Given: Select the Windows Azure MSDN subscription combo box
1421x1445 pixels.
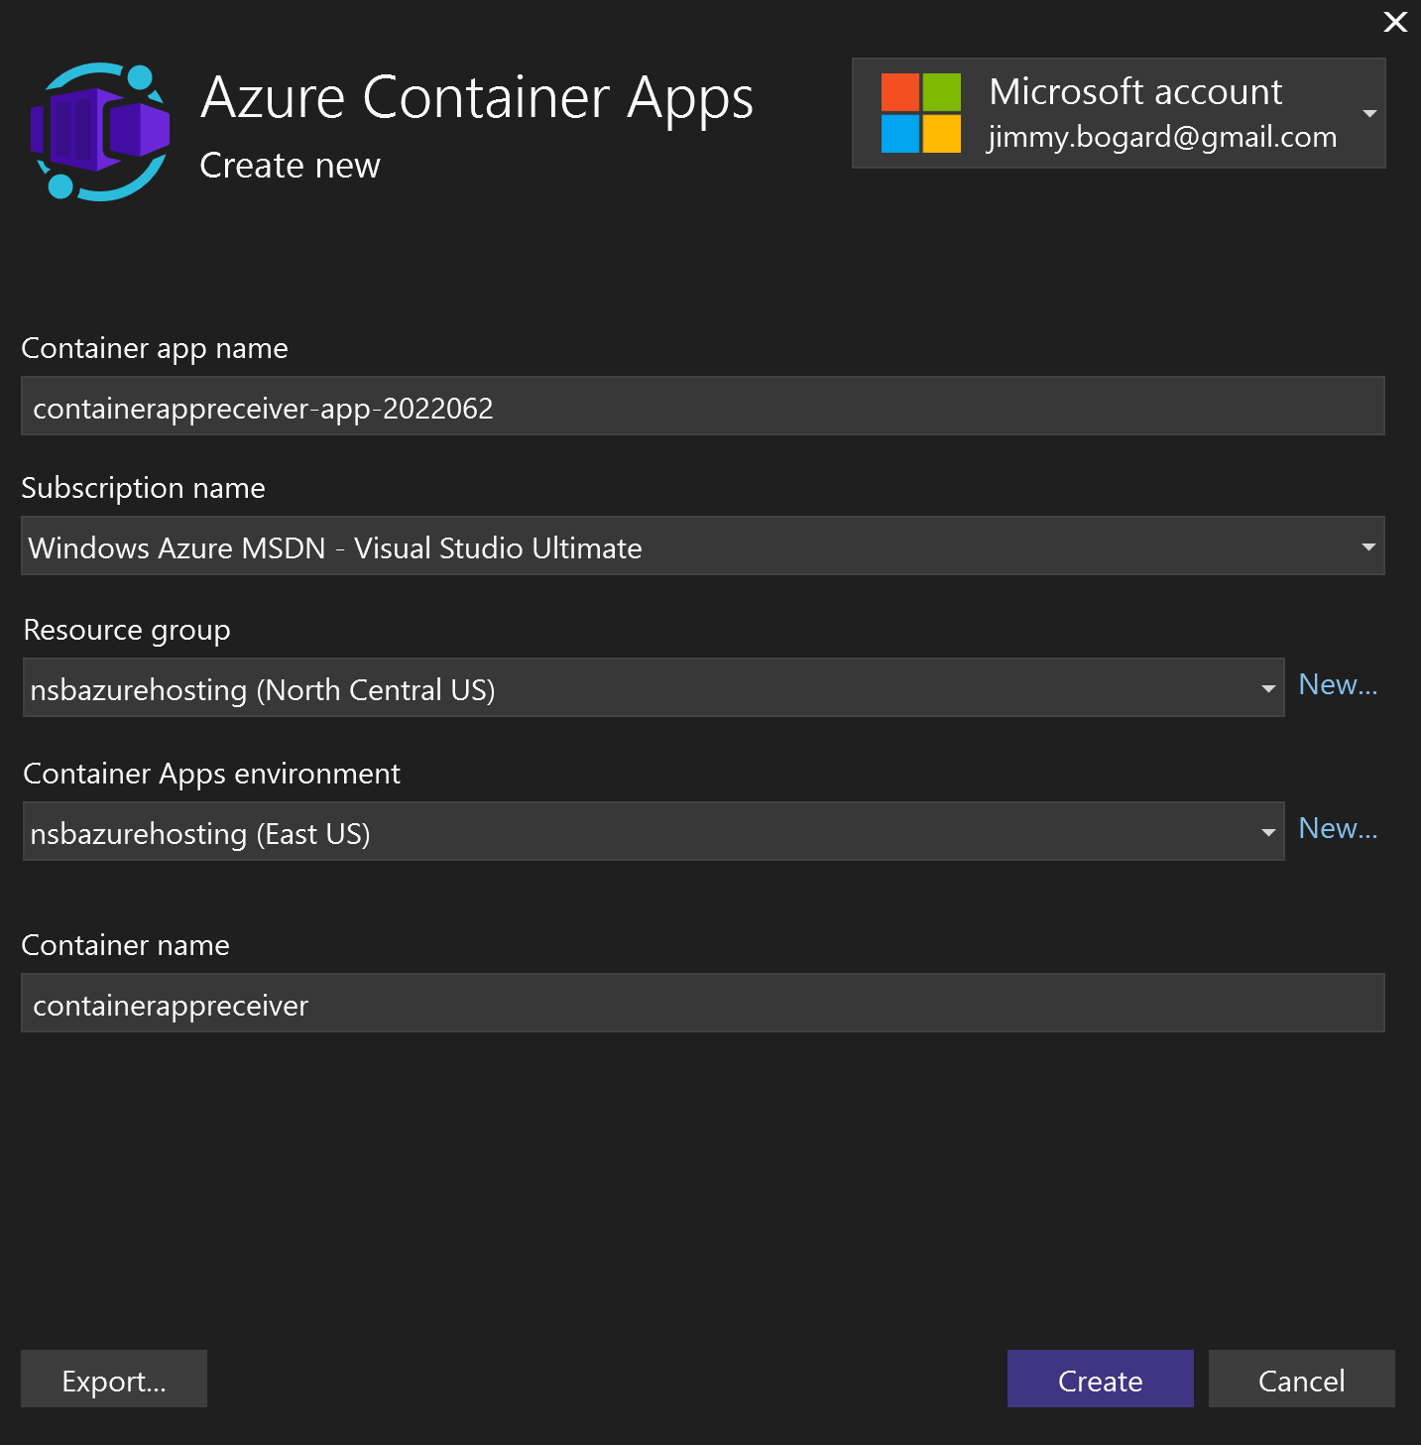Looking at the screenshot, I should click(x=702, y=545).
